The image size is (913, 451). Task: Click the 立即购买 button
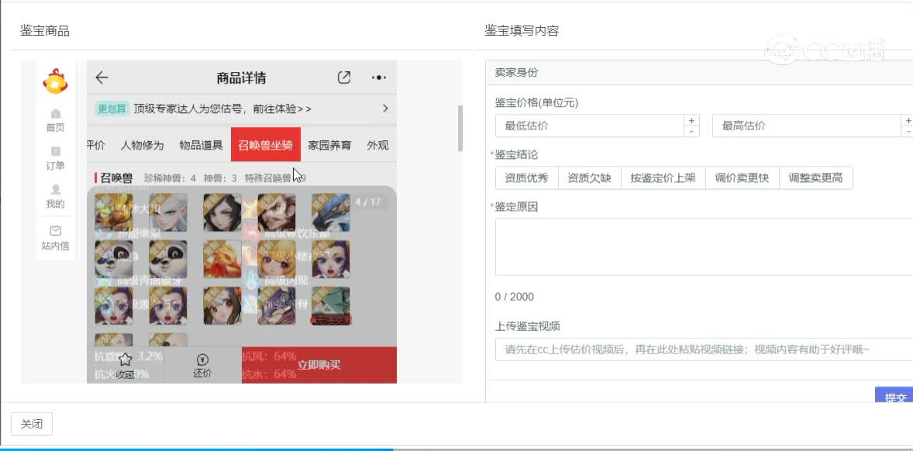(x=319, y=365)
